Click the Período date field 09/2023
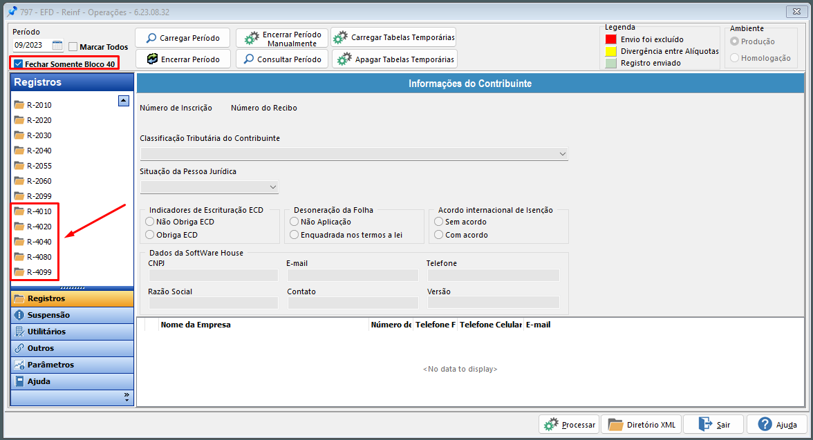This screenshot has height=440, width=813. (x=32, y=45)
